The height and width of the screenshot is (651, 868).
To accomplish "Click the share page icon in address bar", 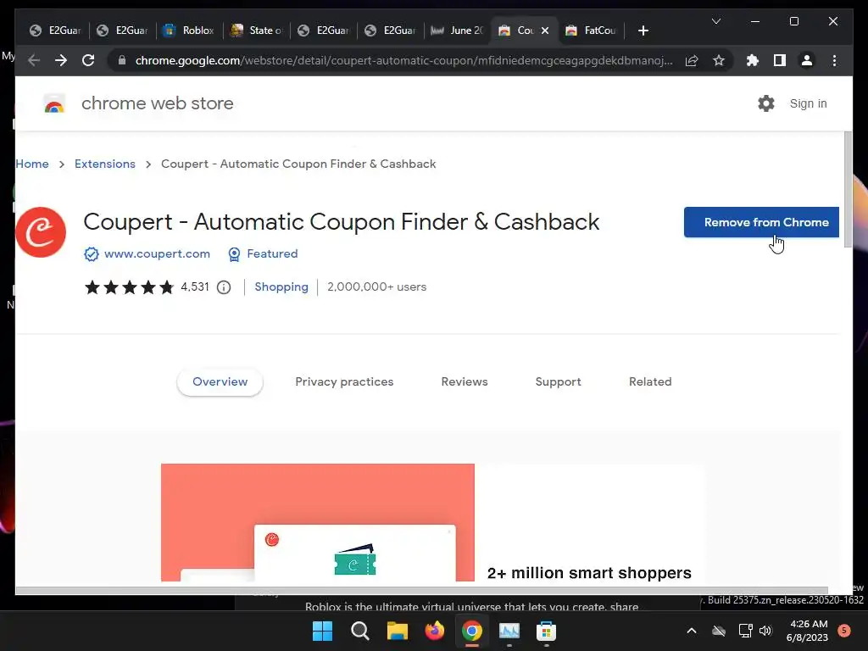I will 692,60.
